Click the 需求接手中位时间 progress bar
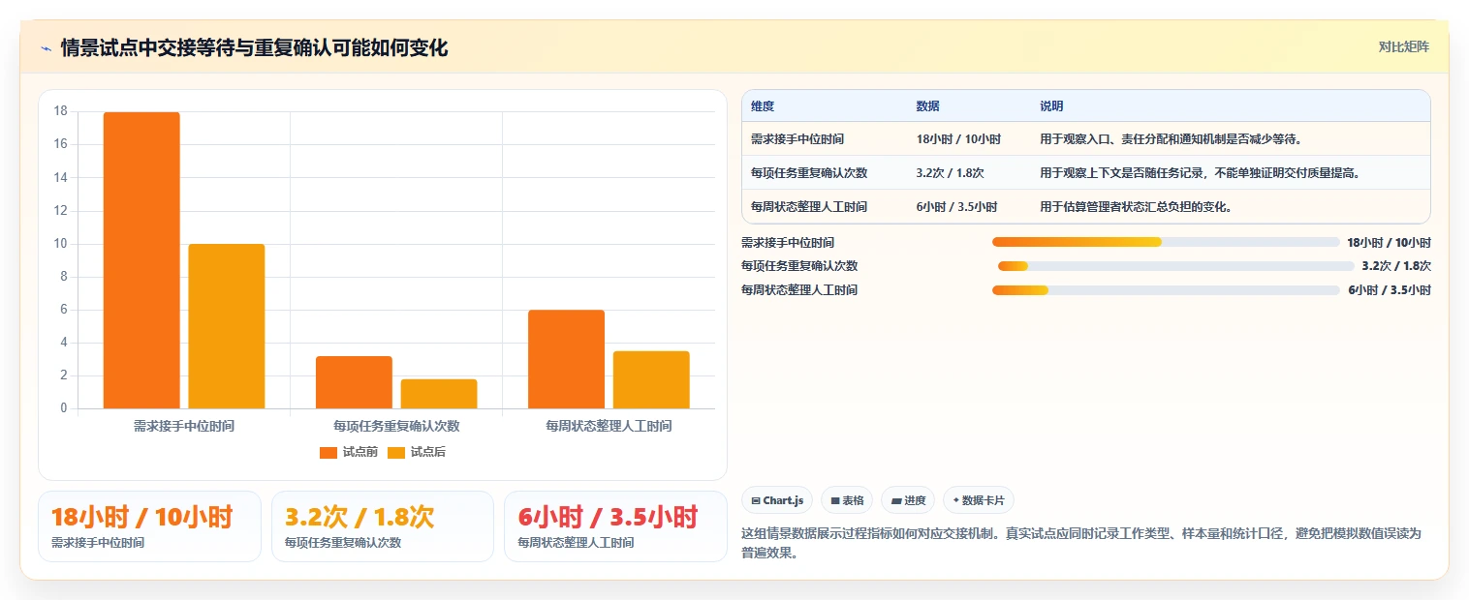Viewport: 1469px width, 600px height. pos(1166,242)
